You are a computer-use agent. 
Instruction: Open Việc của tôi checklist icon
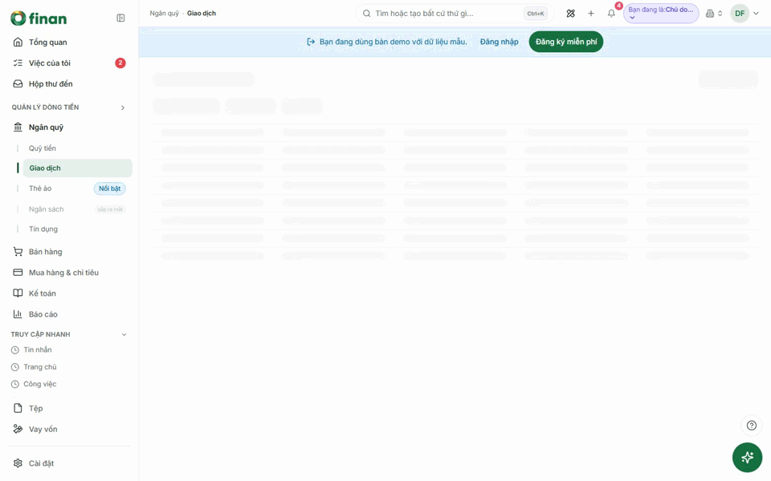pos(18,63)
